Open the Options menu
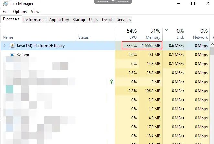Image resolution: width=214 pixels, height=144 pixels. point(20,12)
